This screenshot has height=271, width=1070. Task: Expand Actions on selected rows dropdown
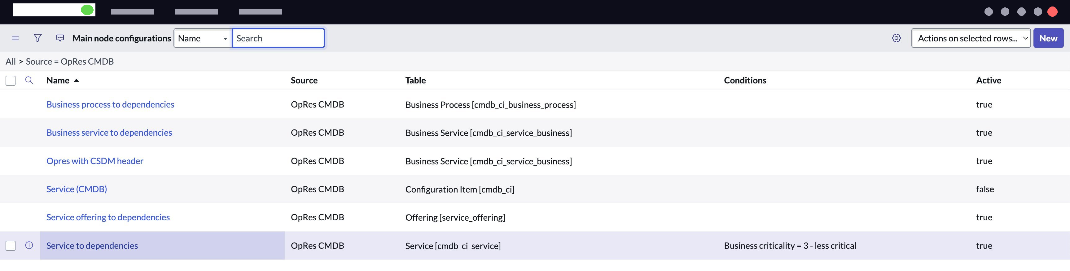tap(971, 38)
